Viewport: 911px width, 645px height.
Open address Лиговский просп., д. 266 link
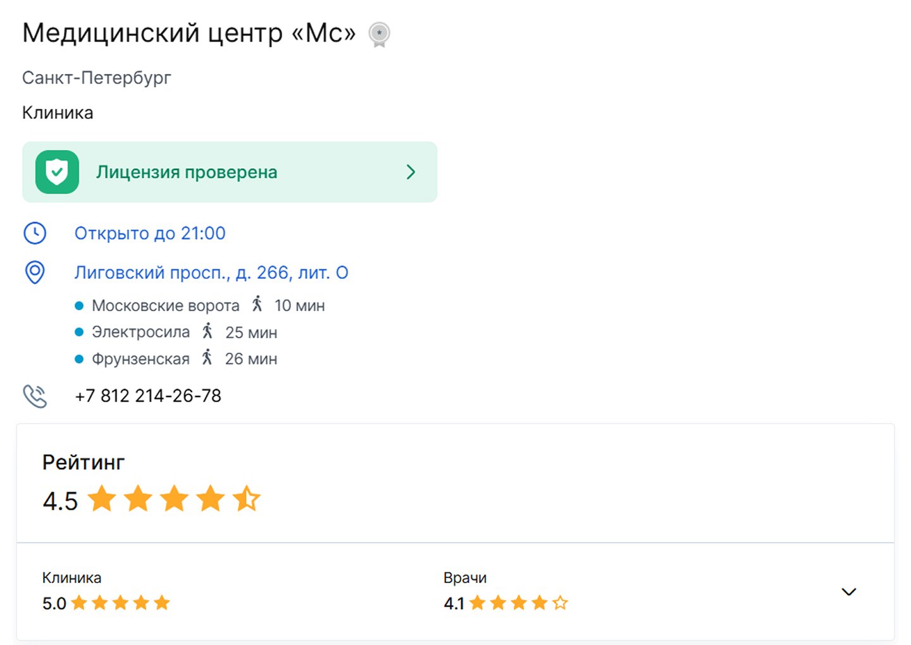tap(211, 273)
